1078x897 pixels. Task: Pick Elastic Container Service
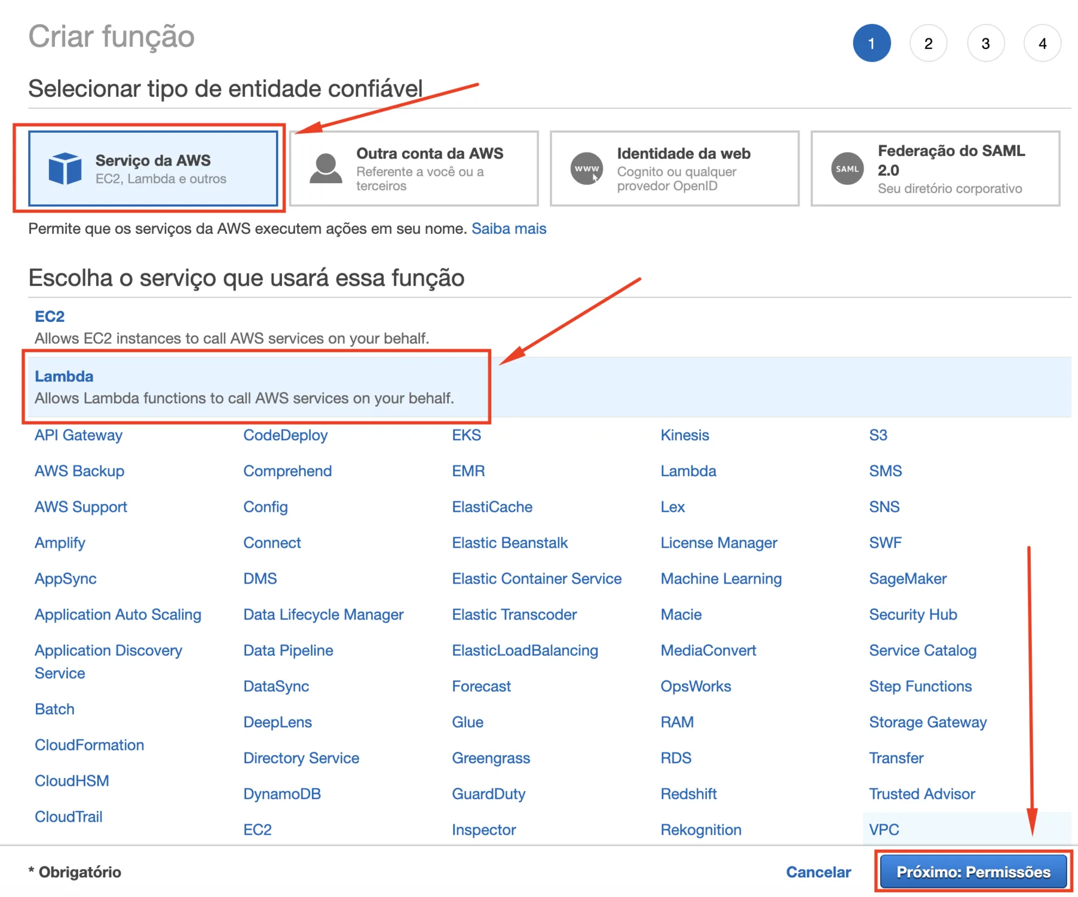point(537,578)
